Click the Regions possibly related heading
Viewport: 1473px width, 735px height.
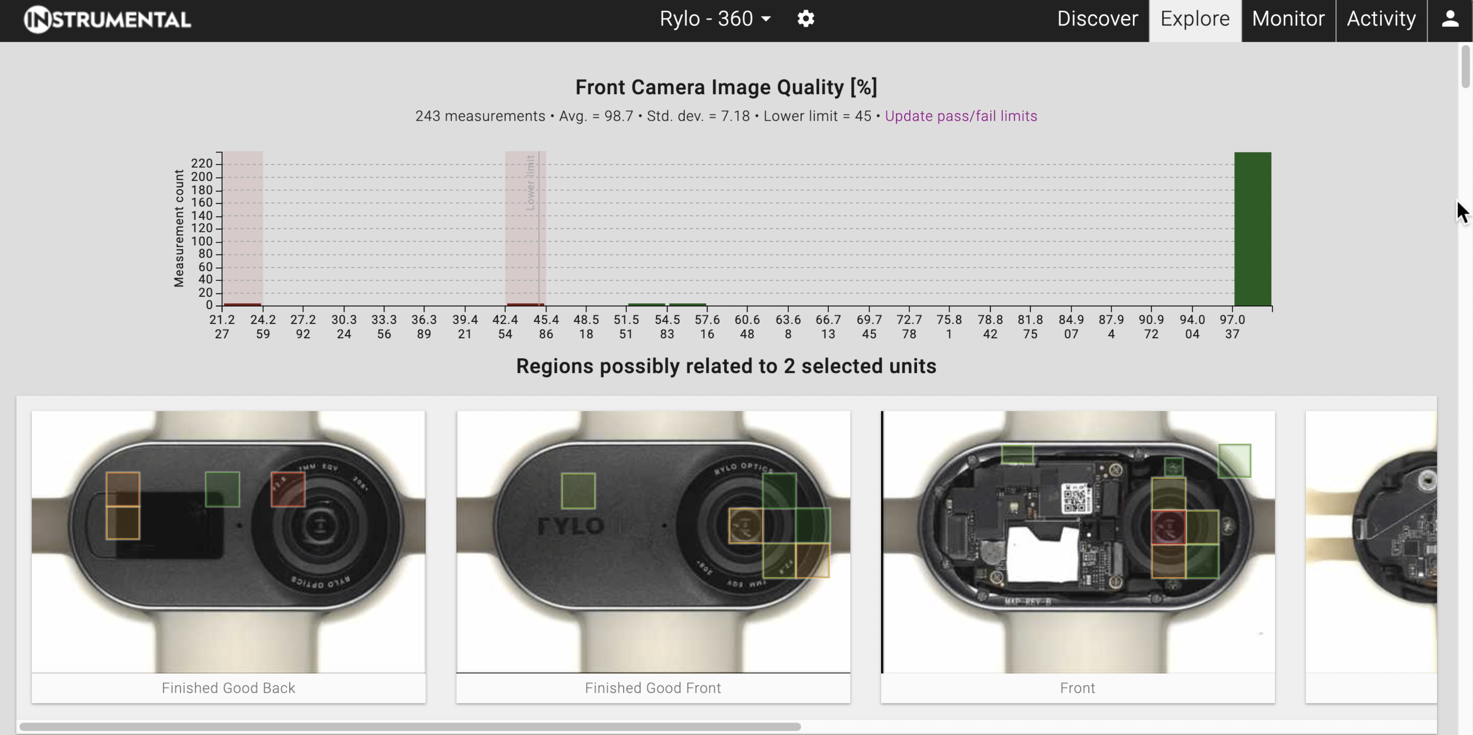point(726,366)
